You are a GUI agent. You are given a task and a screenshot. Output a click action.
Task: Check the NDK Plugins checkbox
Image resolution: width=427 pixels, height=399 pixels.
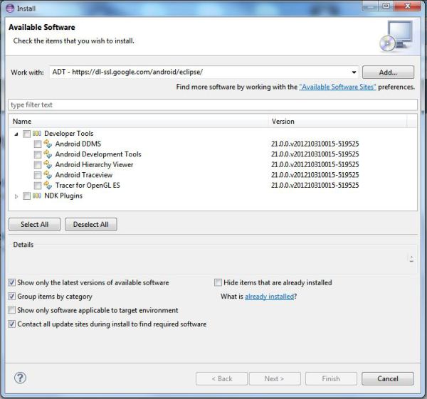coord(26,196)
